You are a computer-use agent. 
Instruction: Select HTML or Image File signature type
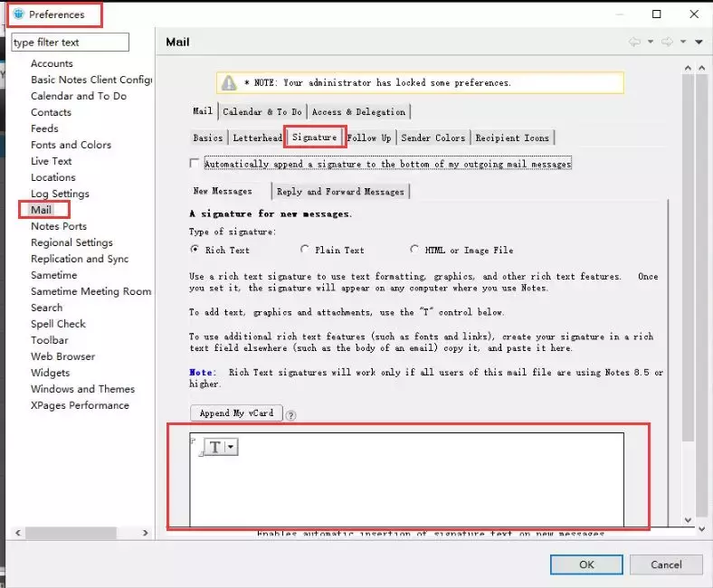414,249
